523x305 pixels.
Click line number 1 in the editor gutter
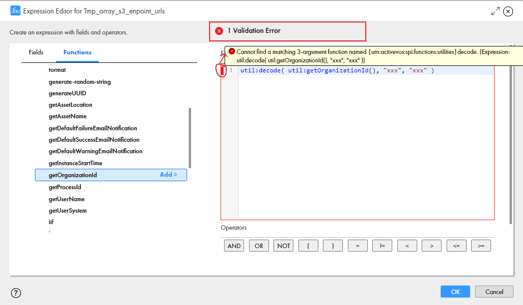coord(231,70)
